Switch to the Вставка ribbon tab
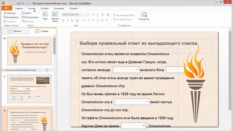The image size is (233, 131). pyautogui.click(x=44, y=8)
